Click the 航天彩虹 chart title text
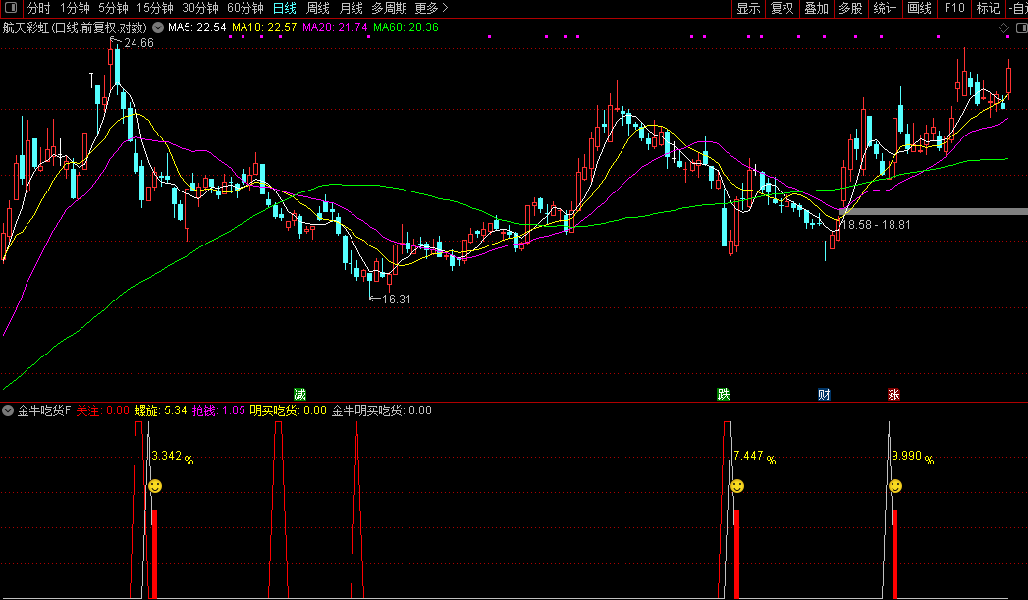Image resolution: width=1028 pixels, height=600 pixels. 75,27
